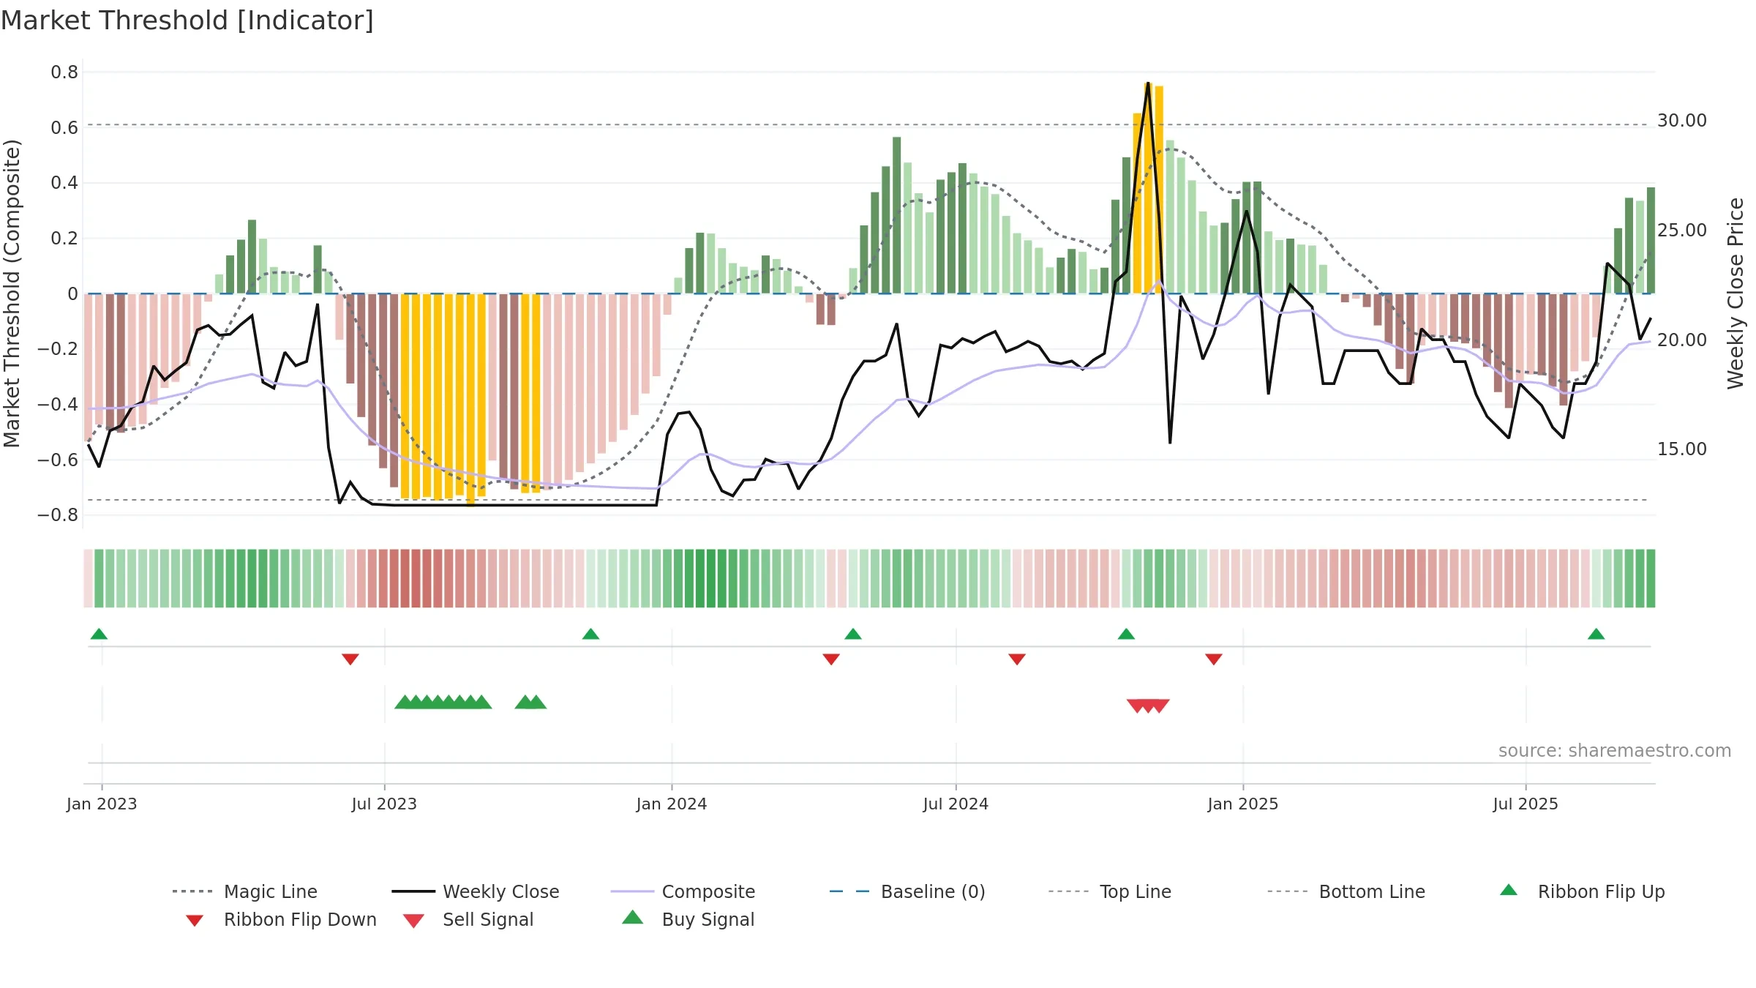This screenshot has height=988, width=1756.
Task: Toggle the Sell Signal legend entry
Action: [468, 919]
